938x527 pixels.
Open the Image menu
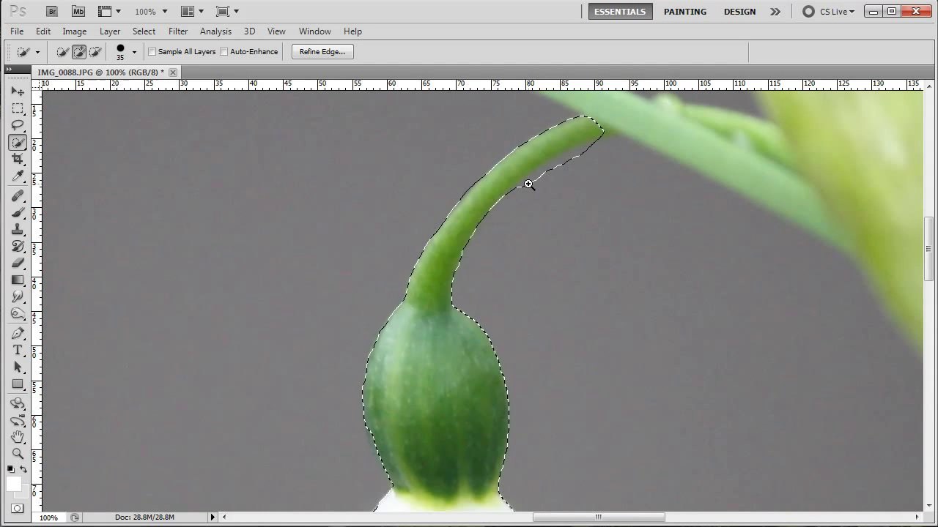tap(75, 31)
